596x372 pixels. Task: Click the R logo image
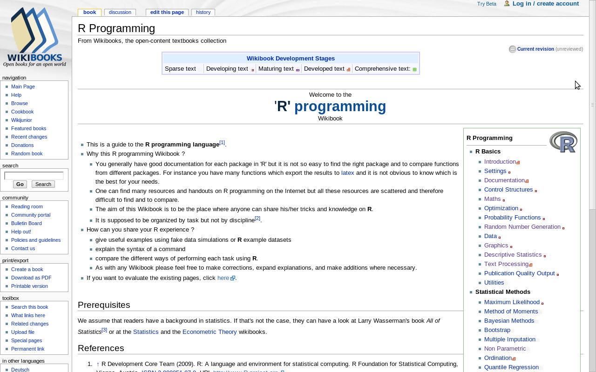pyautogui.click(x=563, y=142)
